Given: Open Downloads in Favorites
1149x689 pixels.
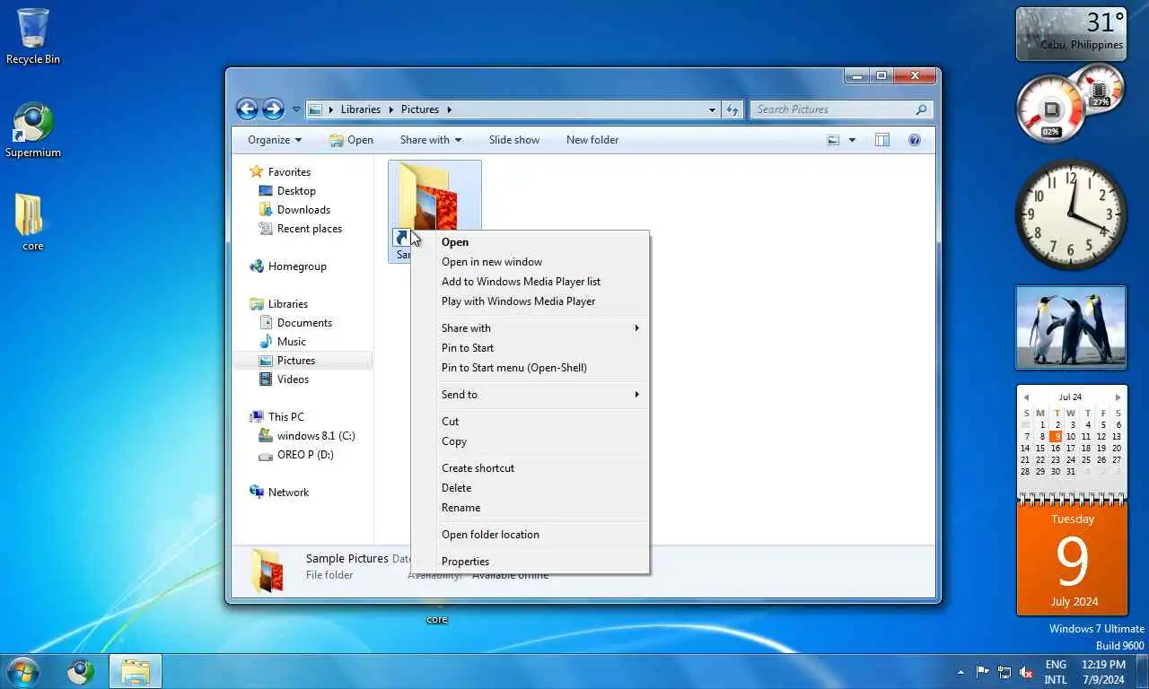Looking at the screenshot, I should pos(294,209).
